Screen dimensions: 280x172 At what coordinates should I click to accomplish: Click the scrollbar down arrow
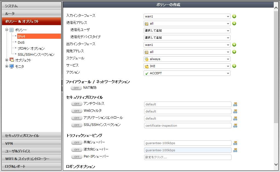276,164
